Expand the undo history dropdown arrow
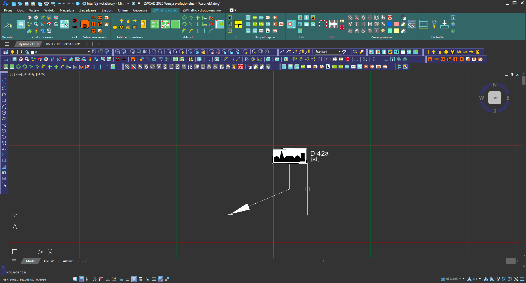Viewport: 526px width, 283px height. [x=64, y=4]
